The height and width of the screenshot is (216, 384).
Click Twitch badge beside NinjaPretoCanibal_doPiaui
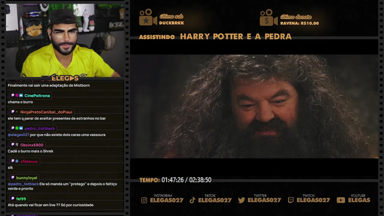point(13,112)
